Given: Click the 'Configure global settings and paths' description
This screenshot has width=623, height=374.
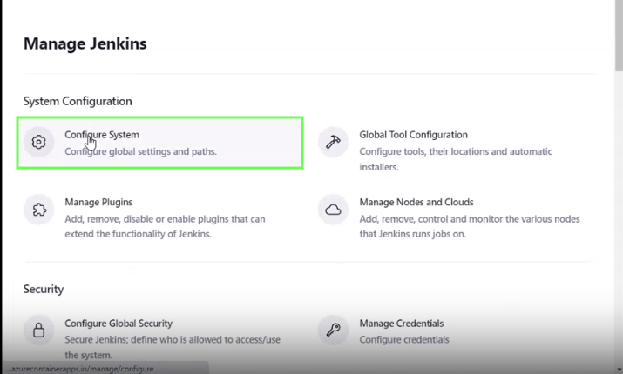Looking at the screenshot, I should (140, 151).
